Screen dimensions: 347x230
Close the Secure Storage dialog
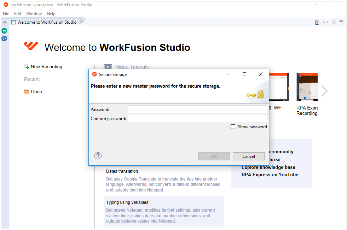(261, 74)
